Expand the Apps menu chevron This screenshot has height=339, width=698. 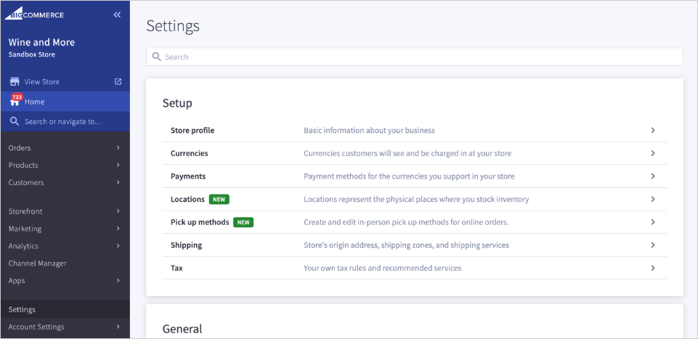[x=118, y=281]
